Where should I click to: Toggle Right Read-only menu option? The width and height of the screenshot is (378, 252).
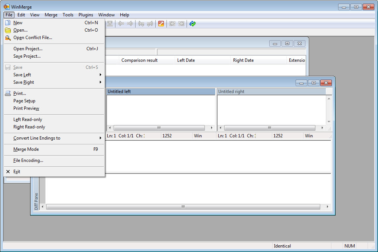click(x=54, y=127)
